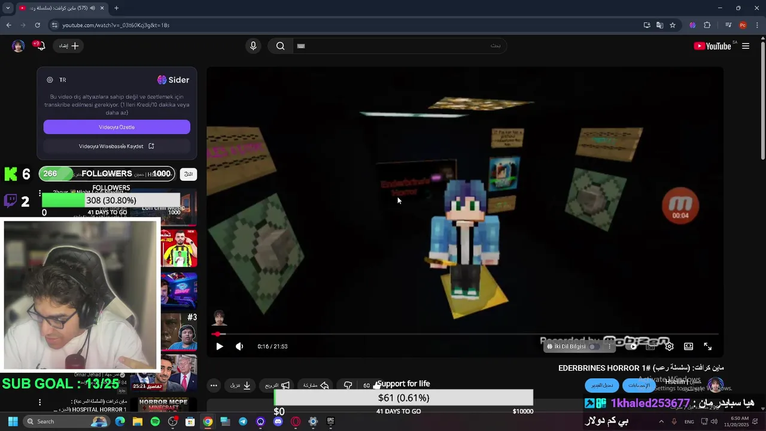Toggle the İki Dil Bilgisi switch
The height and width of the screenshot is (431, 766).
point(594,347)
